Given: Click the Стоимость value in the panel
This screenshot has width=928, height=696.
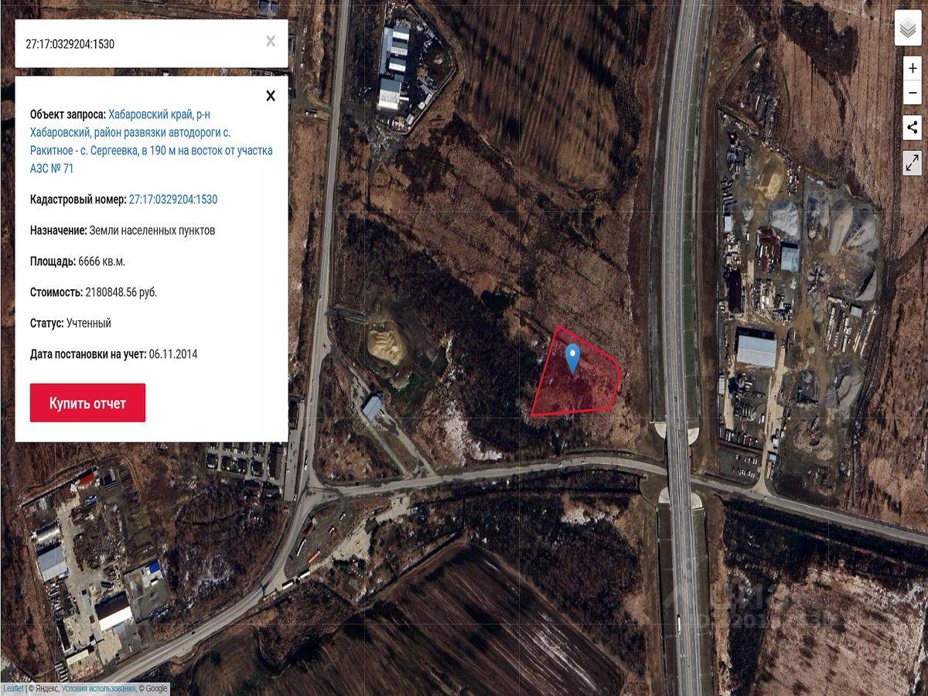Looking at the screenshot, I should (121, 292).
